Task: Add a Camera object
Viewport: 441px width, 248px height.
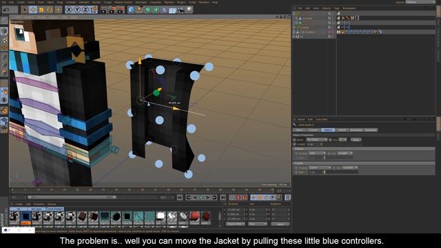Action: click(x=181, y=10)
